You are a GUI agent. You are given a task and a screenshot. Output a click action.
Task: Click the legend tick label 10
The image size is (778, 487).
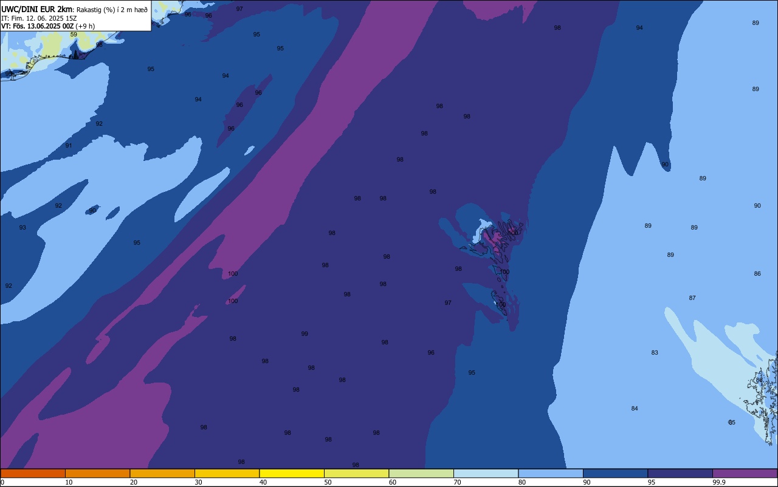[x=69, y=482]
